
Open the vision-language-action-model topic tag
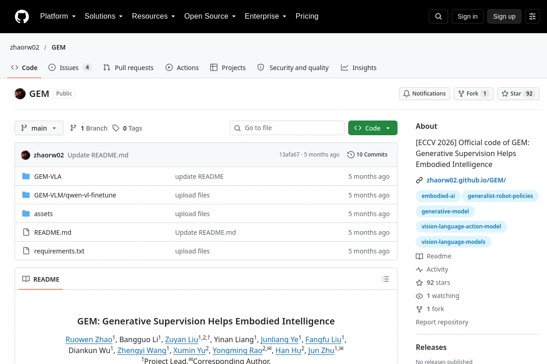(x=461, y=227)
